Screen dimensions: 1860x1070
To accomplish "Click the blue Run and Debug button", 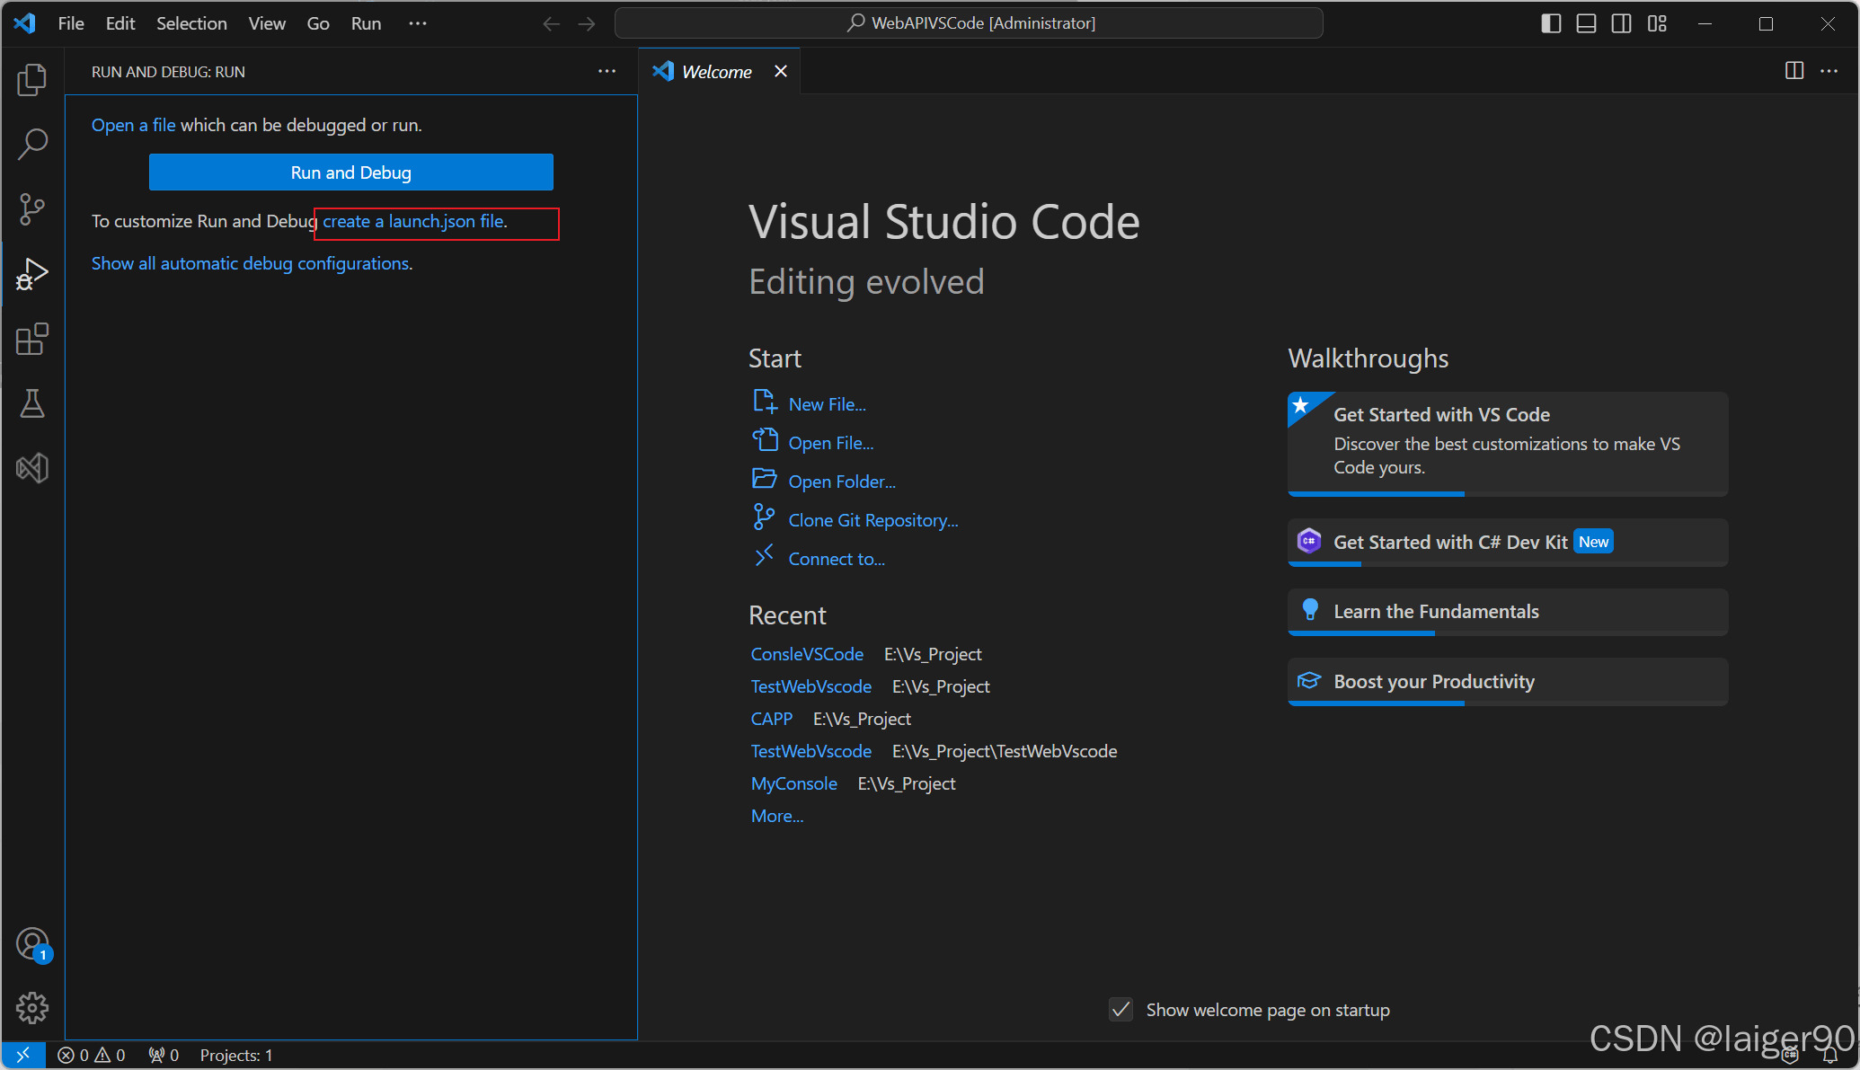I will coord(350,172).
